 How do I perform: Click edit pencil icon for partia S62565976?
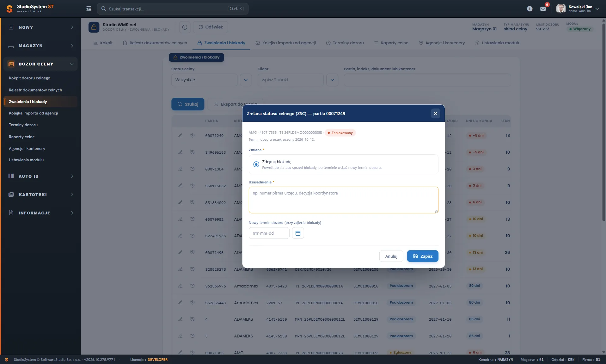[180, 286]
